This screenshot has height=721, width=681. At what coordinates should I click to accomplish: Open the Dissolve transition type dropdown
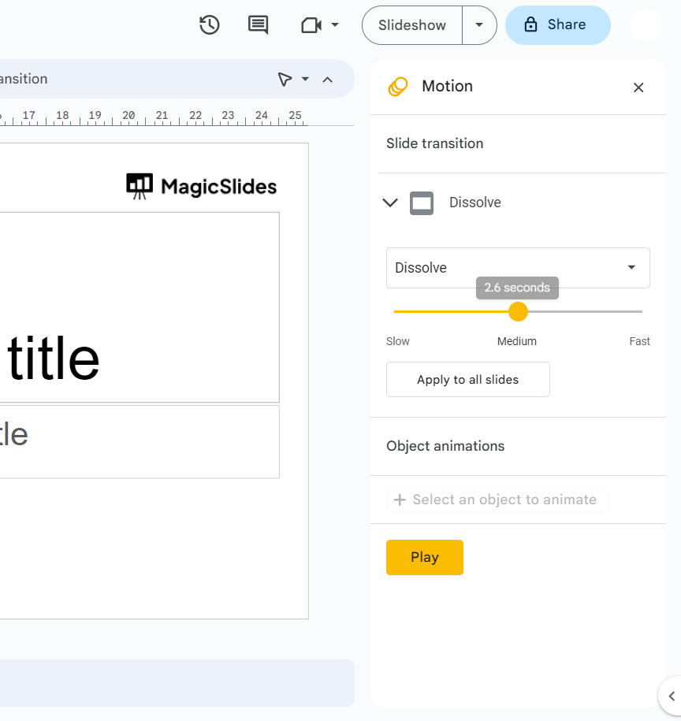point(518,268)
